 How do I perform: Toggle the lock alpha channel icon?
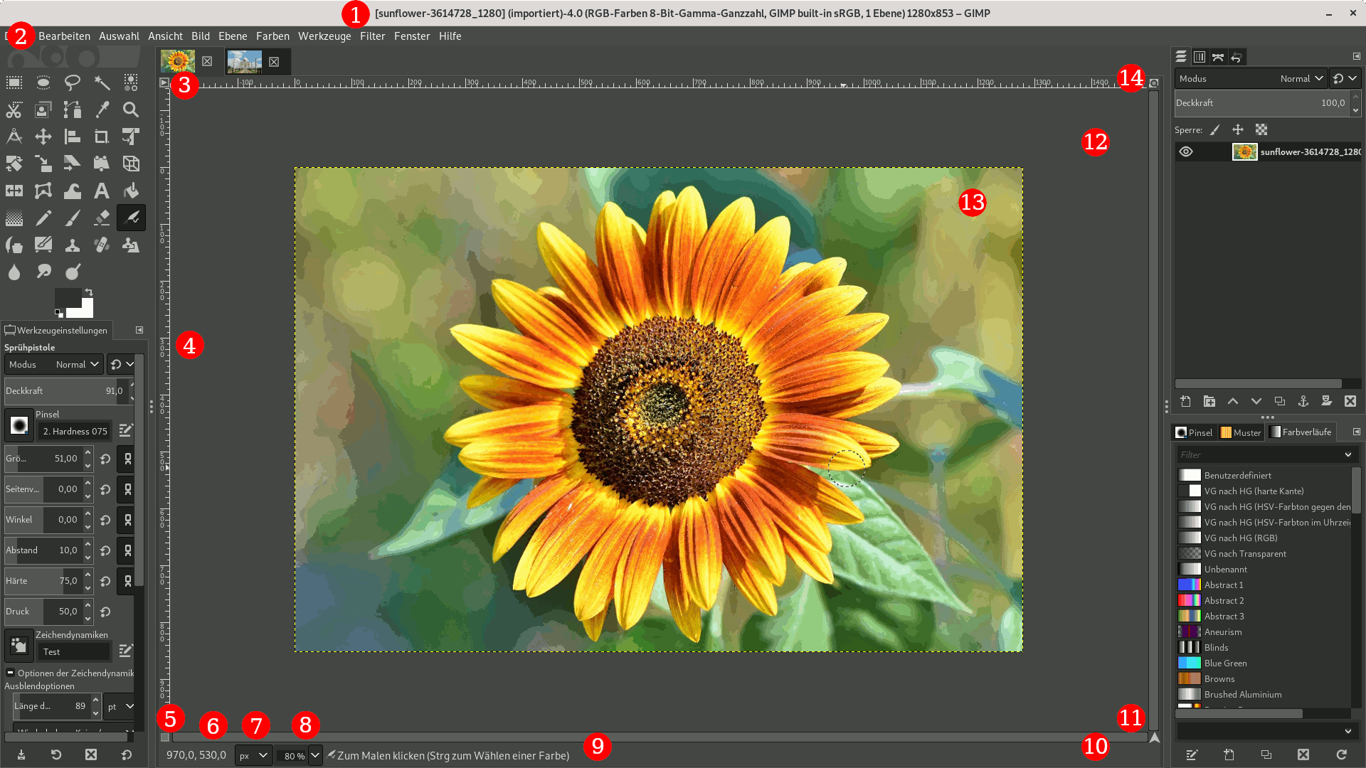(1261, 129)
